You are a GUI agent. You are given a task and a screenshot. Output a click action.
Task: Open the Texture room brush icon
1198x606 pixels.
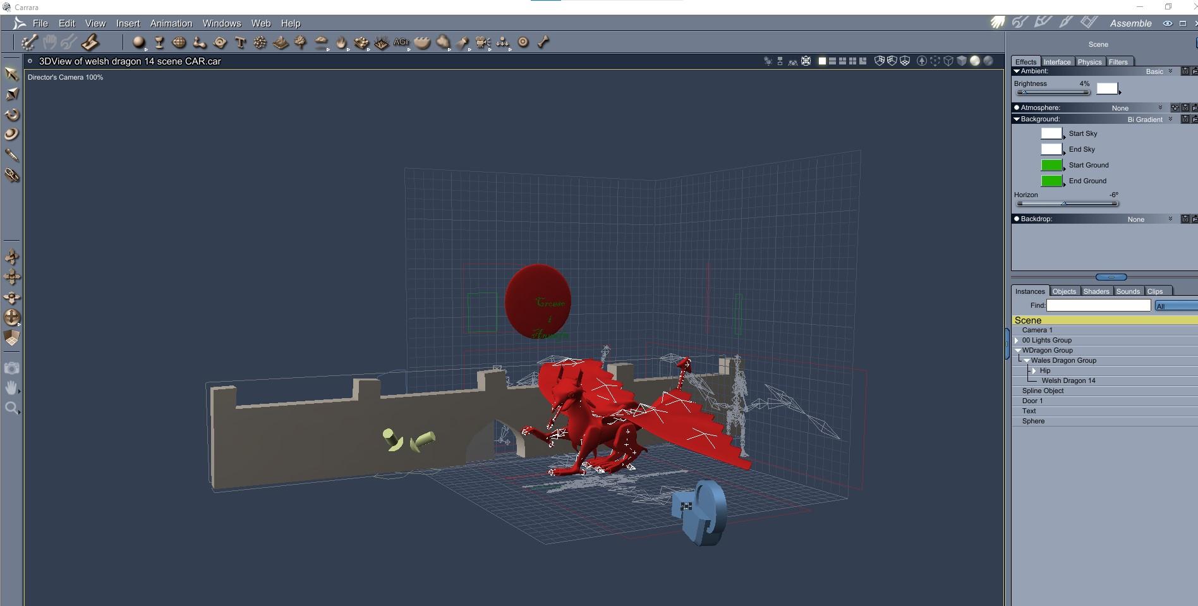[1066, 23]
